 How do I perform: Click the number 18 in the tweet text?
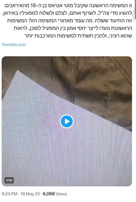[x=33, y=6]
